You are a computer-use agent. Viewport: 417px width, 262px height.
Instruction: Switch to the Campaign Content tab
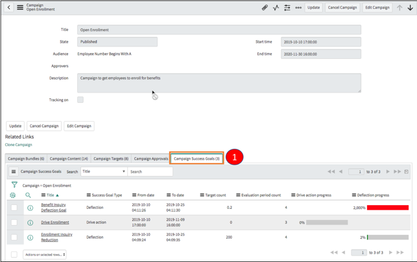[x=69, y=158]
